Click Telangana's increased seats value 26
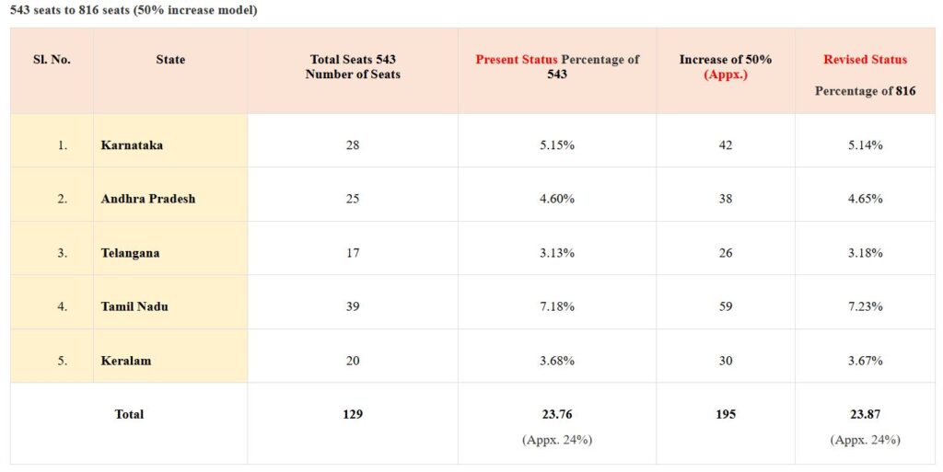This screenshot has height=472, width=943. click(x=726, y=253)
